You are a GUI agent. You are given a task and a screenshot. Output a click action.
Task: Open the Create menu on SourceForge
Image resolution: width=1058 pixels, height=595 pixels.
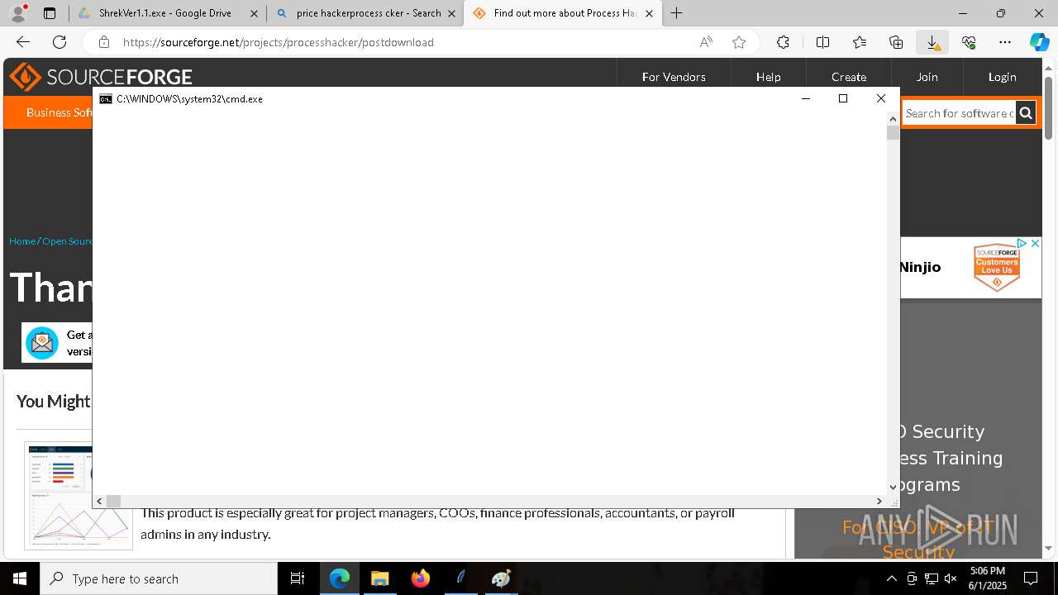849,77
